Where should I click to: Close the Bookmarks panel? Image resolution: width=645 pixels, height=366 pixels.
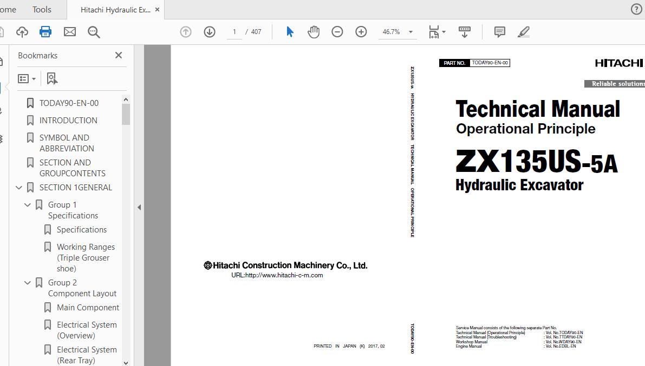coord(119,55)
